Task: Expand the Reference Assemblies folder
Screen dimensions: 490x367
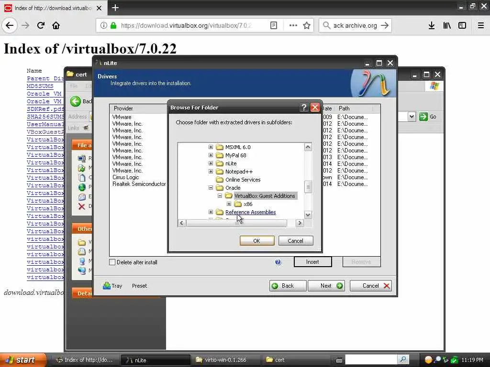Action: click(211, 212)
